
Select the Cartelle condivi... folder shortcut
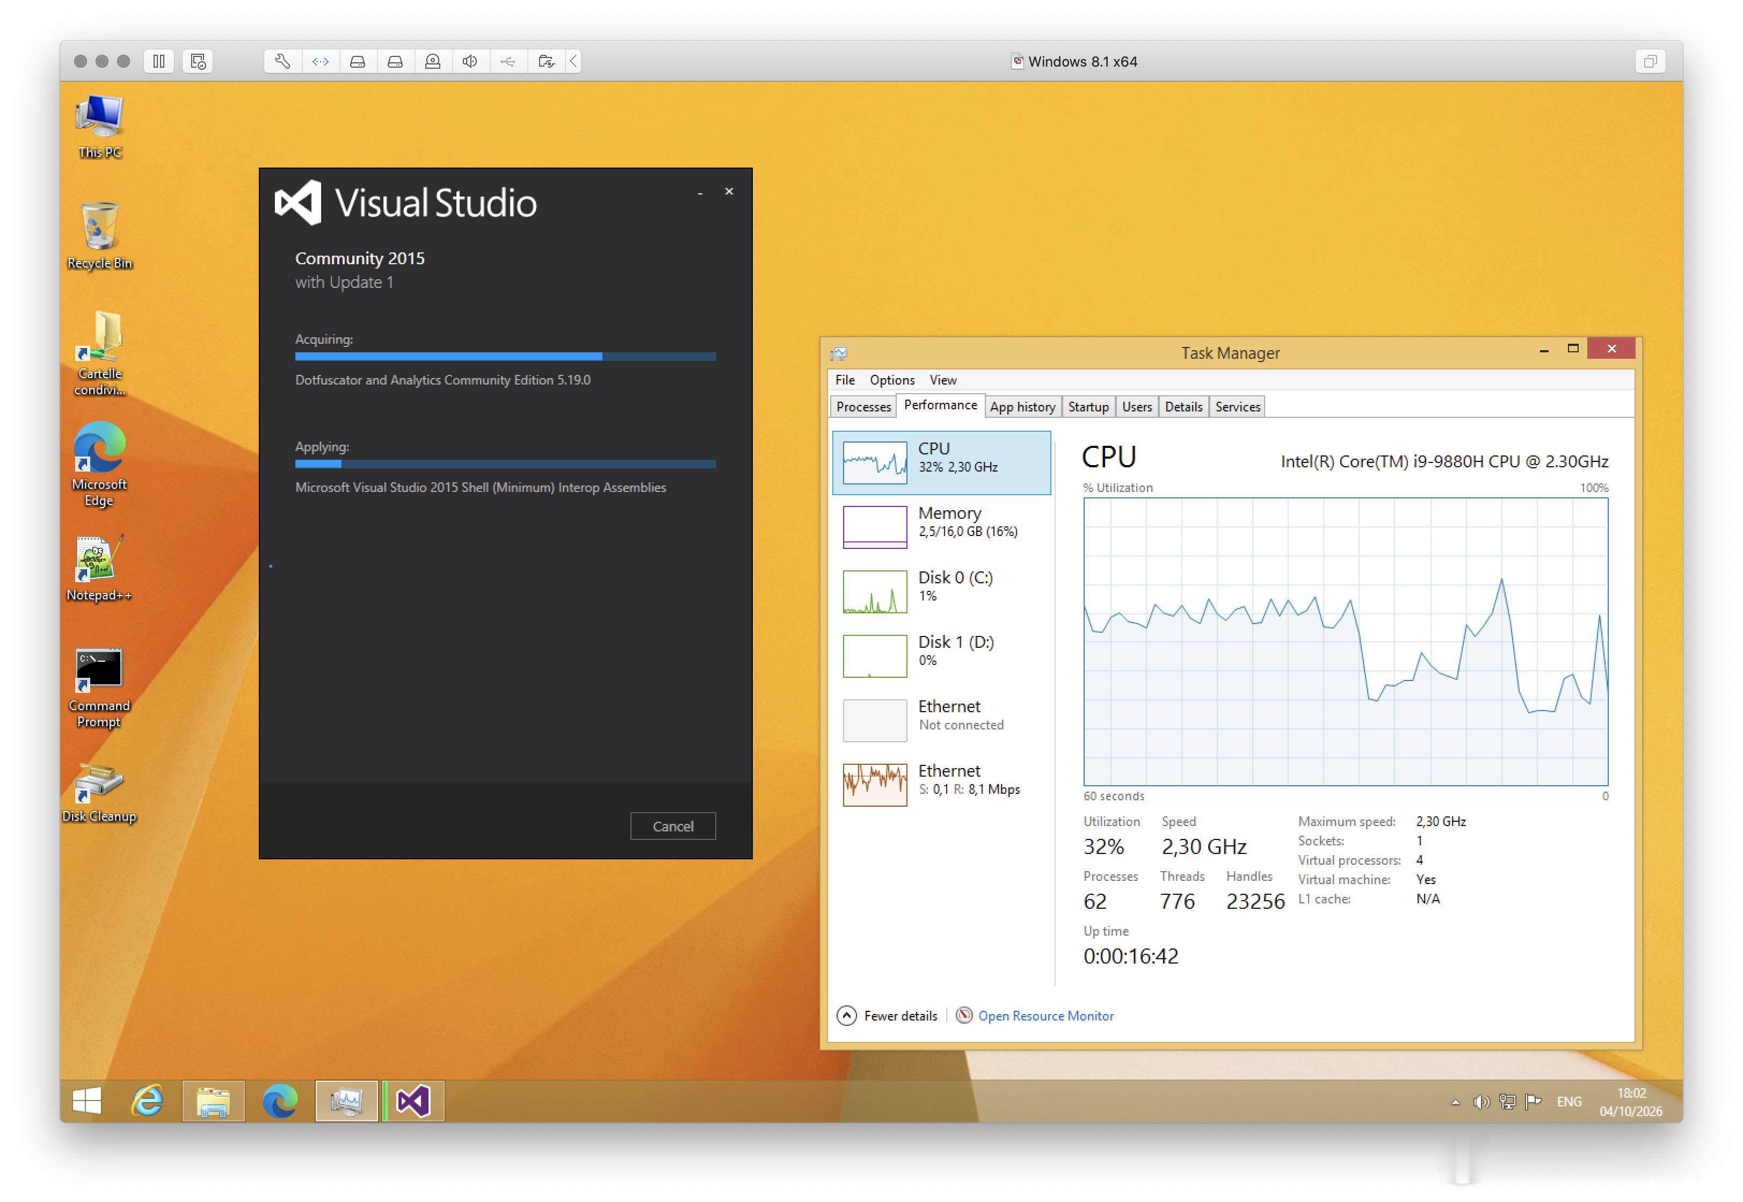pyautogui.click(x=99, y=354)
